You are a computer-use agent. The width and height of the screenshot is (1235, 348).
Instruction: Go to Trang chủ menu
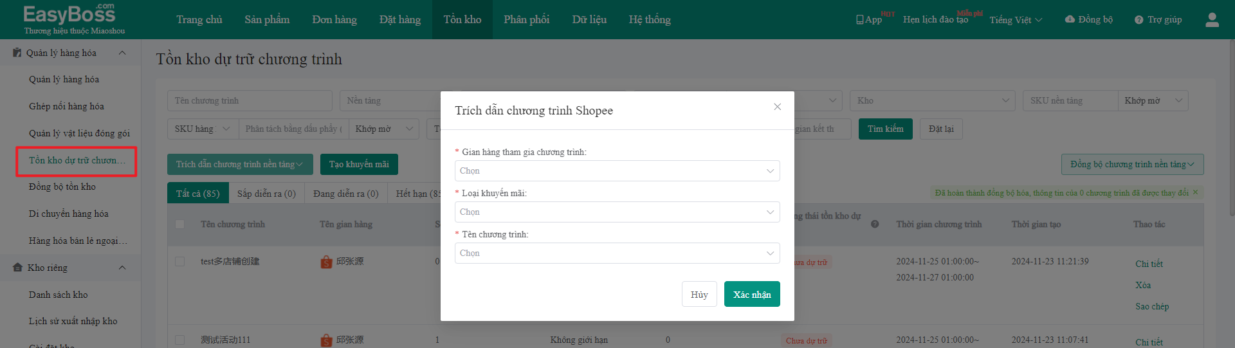tap(199, 19)
